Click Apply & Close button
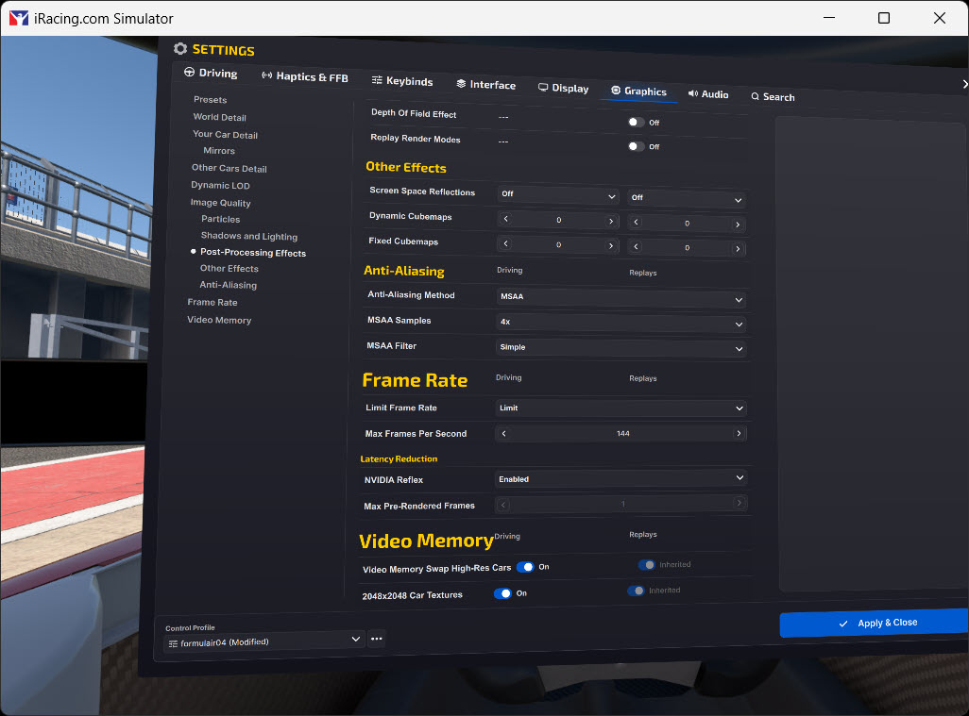 874,624
